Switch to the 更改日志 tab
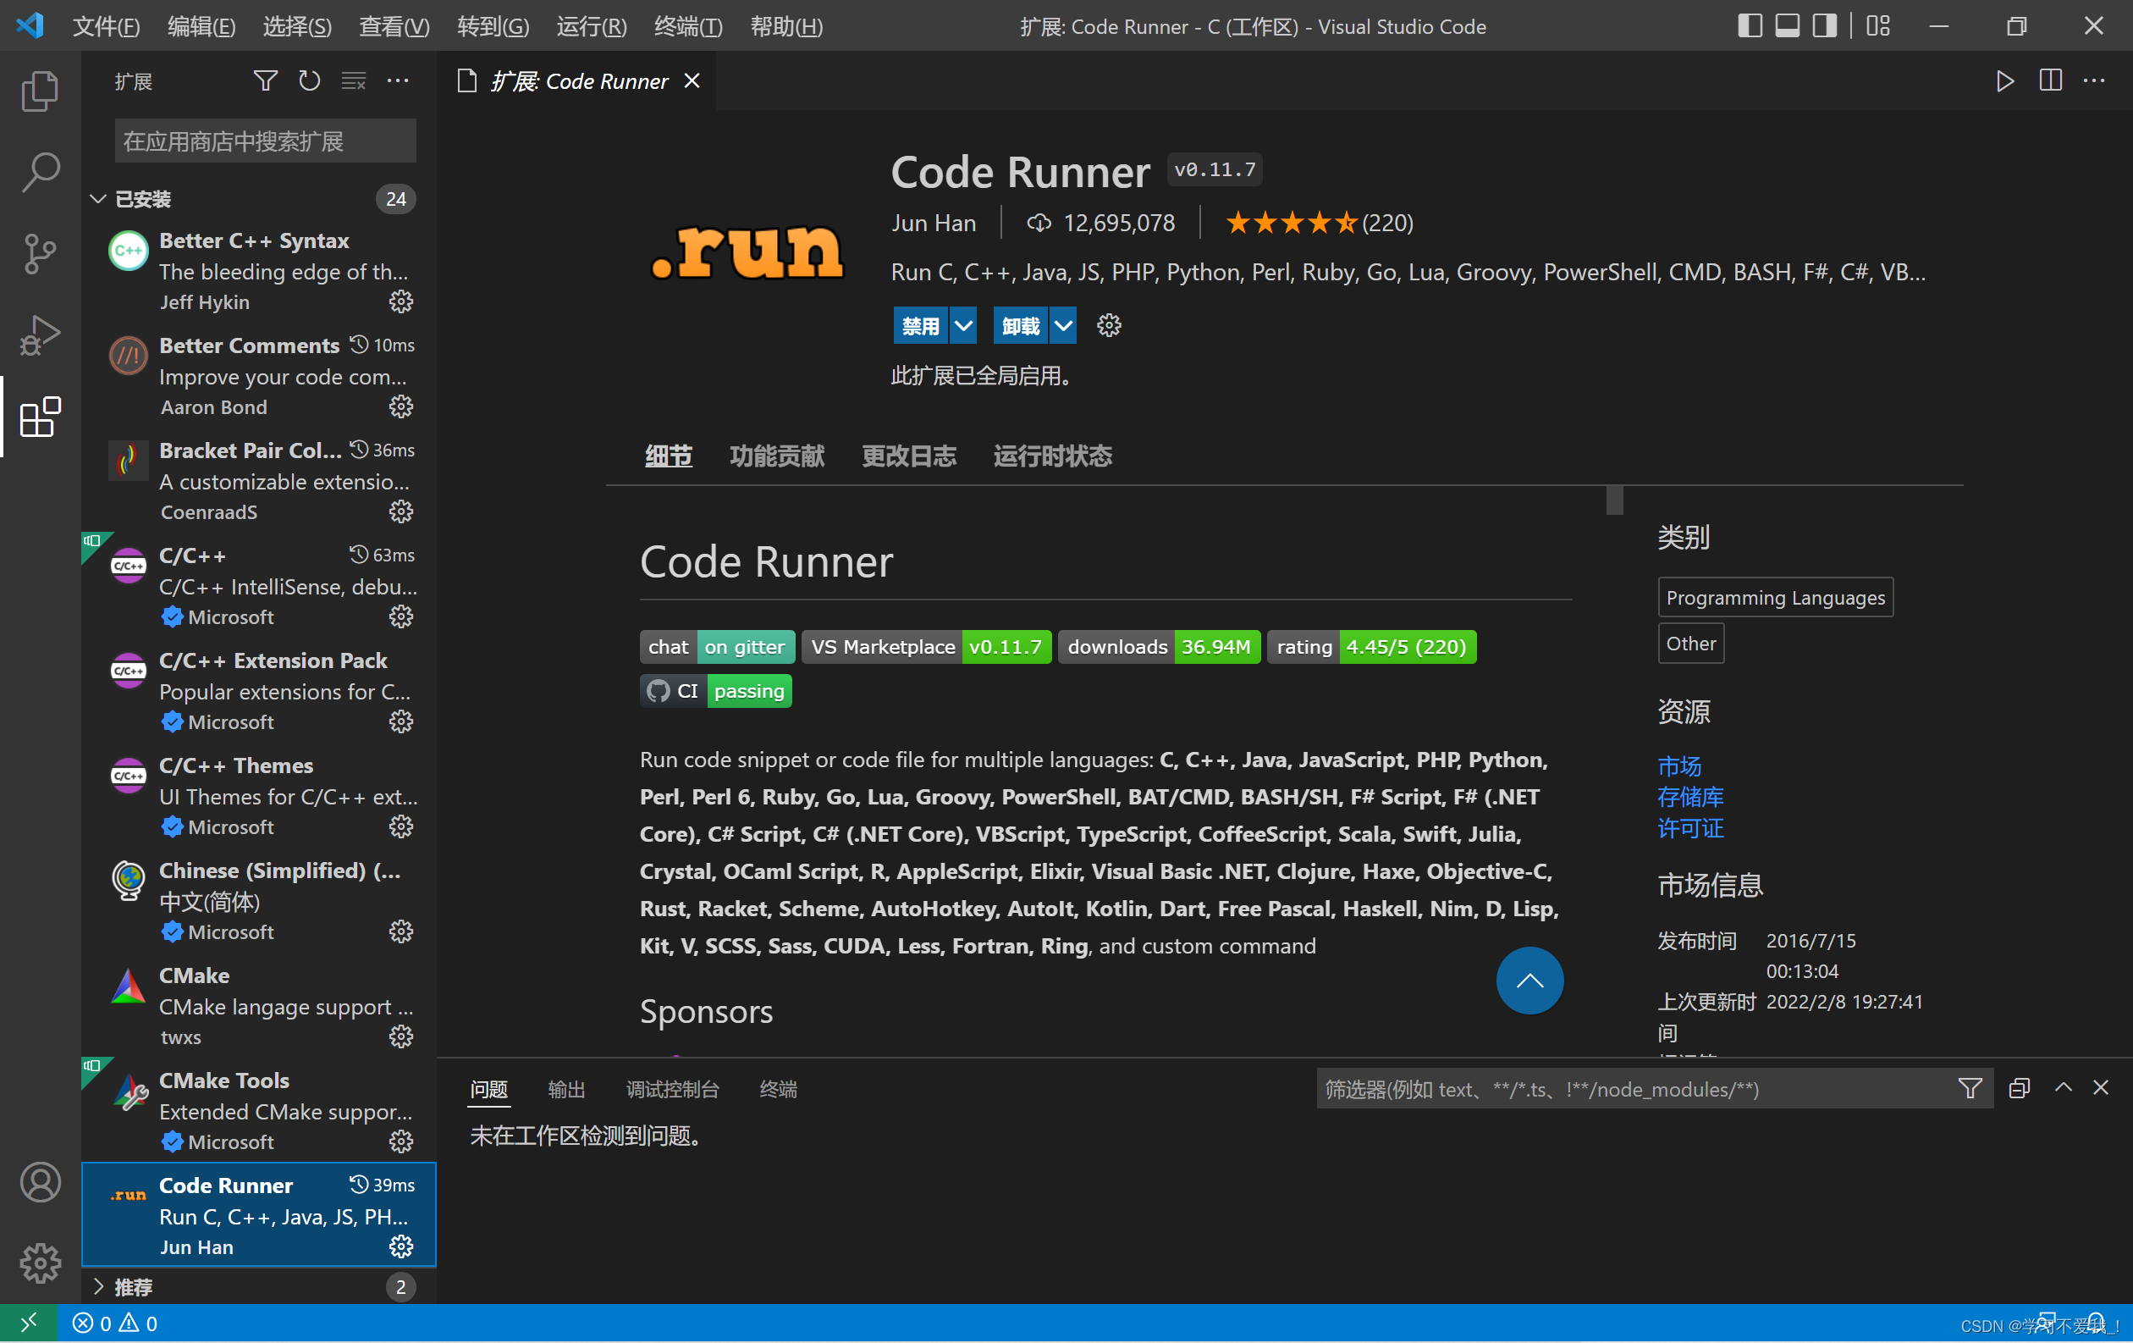The height and width of the screenshot is (1343, 2133). click(909, 456)
